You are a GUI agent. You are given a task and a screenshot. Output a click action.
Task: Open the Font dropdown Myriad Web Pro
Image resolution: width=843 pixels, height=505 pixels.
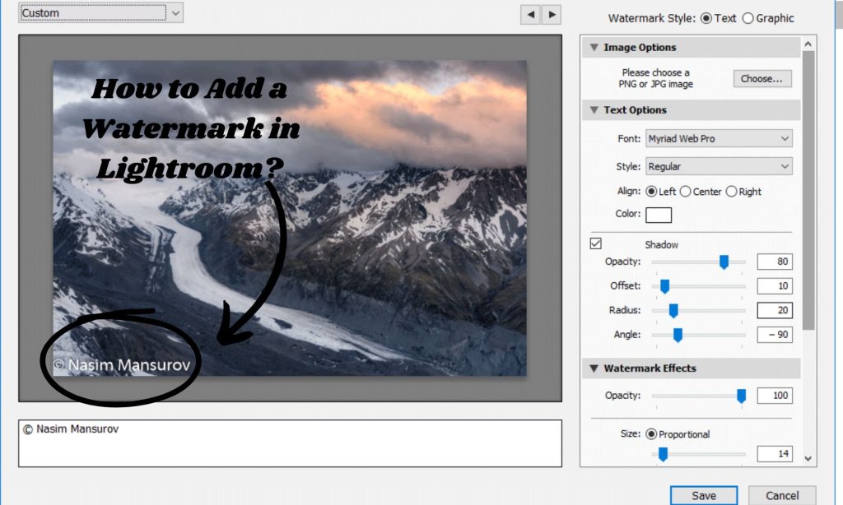click(x=719, y=139)
